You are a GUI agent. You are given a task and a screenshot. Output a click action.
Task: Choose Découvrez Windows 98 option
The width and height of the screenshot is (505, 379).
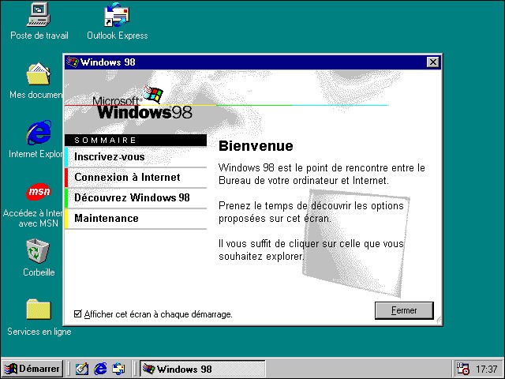[132, 198]
